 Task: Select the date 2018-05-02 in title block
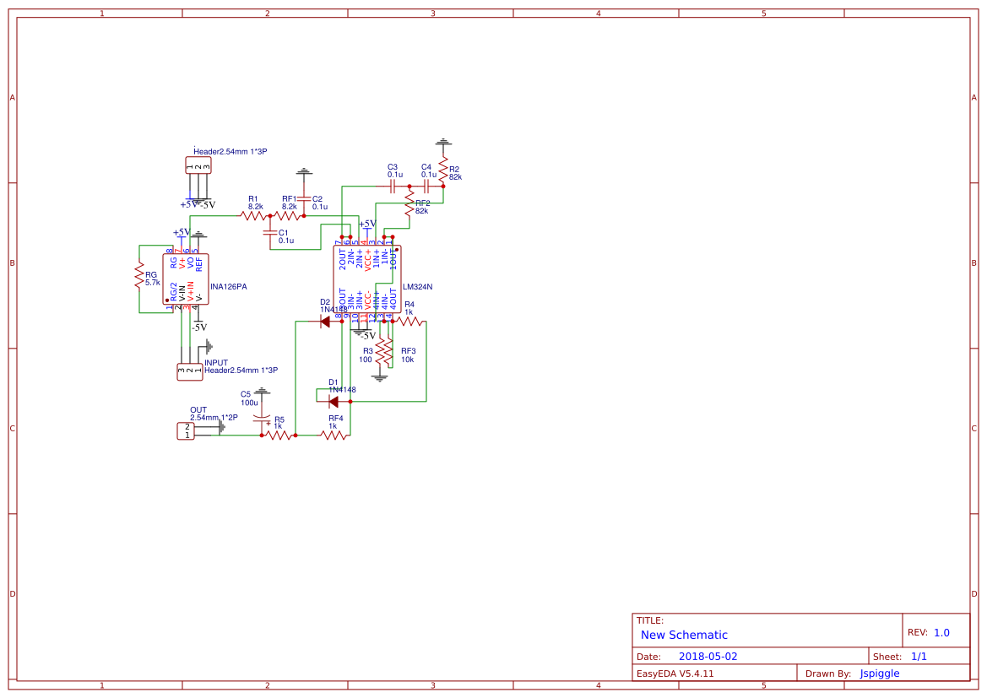click(x=709, y=655)
